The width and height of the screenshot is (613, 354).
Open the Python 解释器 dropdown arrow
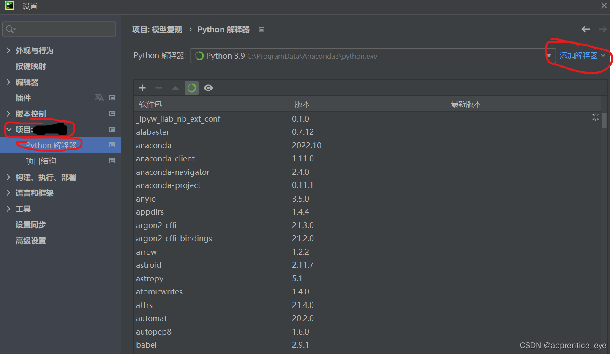coord(549,56)
